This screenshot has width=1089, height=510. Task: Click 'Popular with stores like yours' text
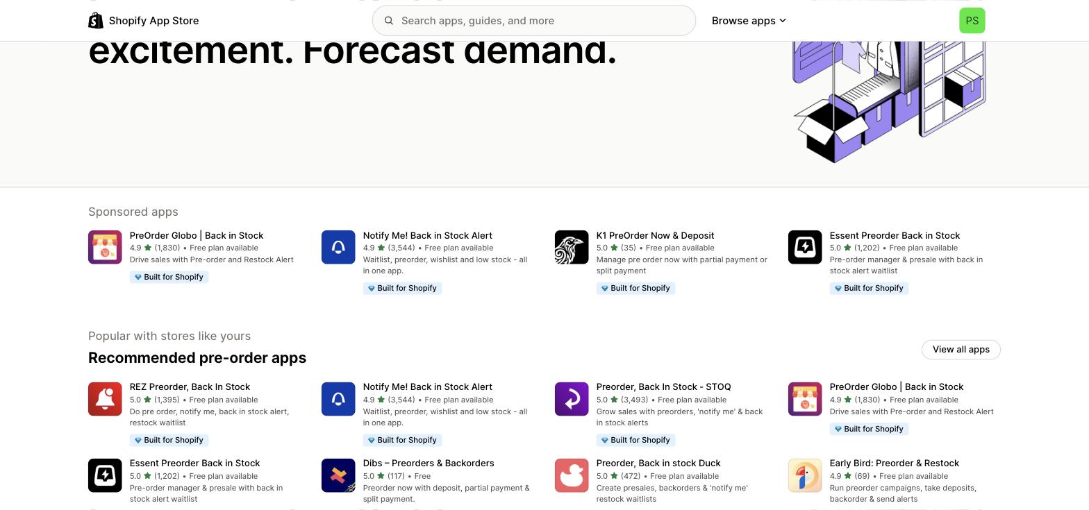click(169, 336)
